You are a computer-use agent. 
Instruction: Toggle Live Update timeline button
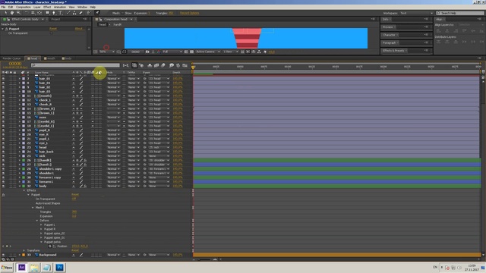tap(134, 65)
